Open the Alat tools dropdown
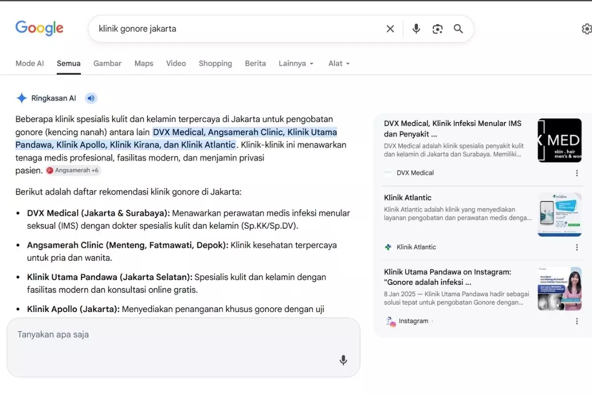 click(339, 63)
